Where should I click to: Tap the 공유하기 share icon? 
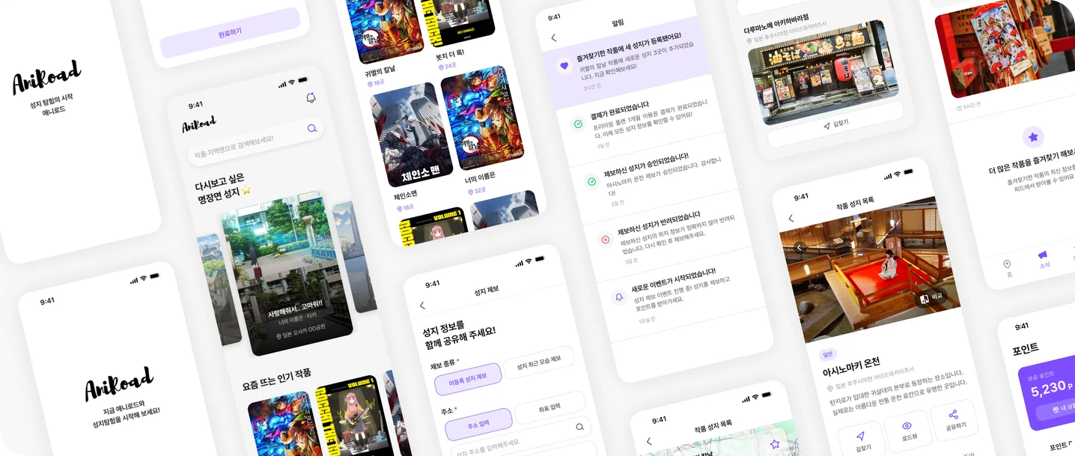point(953,414)
